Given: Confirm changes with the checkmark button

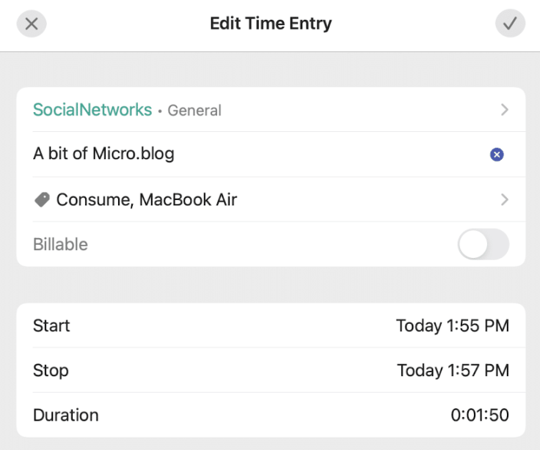Looking at the screenshot, I should (510, 23).
